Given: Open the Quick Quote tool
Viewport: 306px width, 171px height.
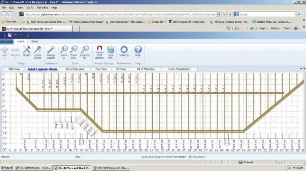Looking at the screenshot, I should pos(37,52).
